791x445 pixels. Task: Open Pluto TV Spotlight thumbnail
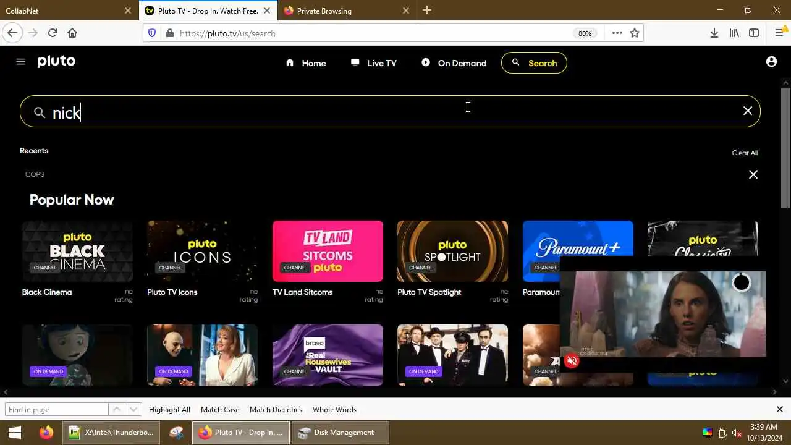pos(452,251)
